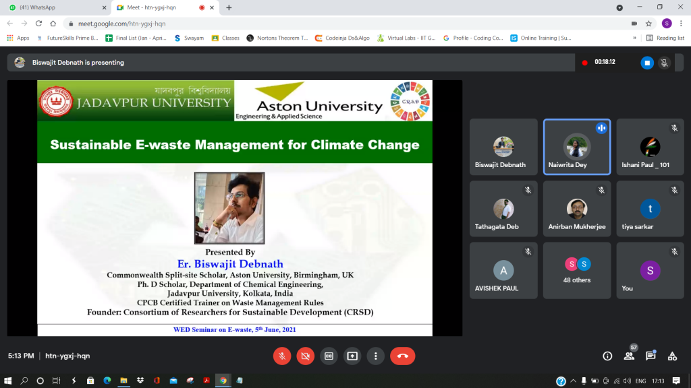The height and width of the screenshot is (388, 691).
Task: Open a new browser tab
Action: coord(229,7)
